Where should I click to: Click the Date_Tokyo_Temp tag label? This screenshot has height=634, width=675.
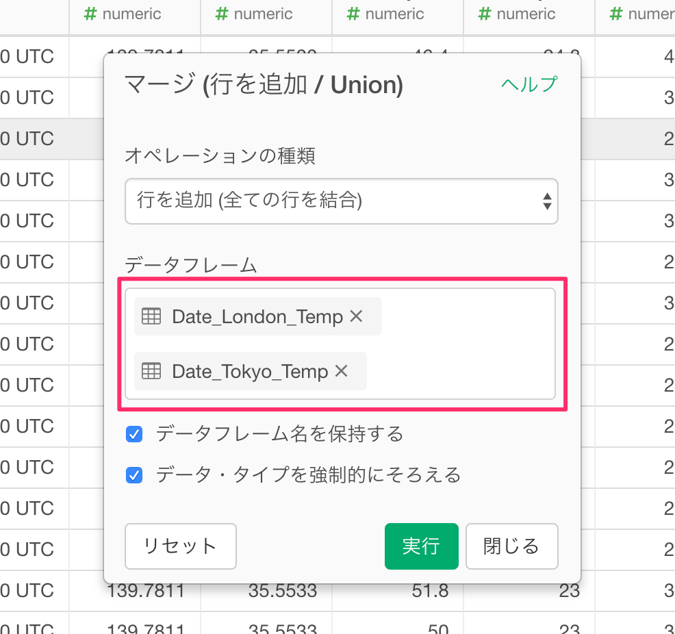click(250, 372)
